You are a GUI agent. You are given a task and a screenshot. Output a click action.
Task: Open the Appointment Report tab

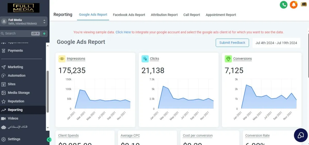tap(221, 15)
